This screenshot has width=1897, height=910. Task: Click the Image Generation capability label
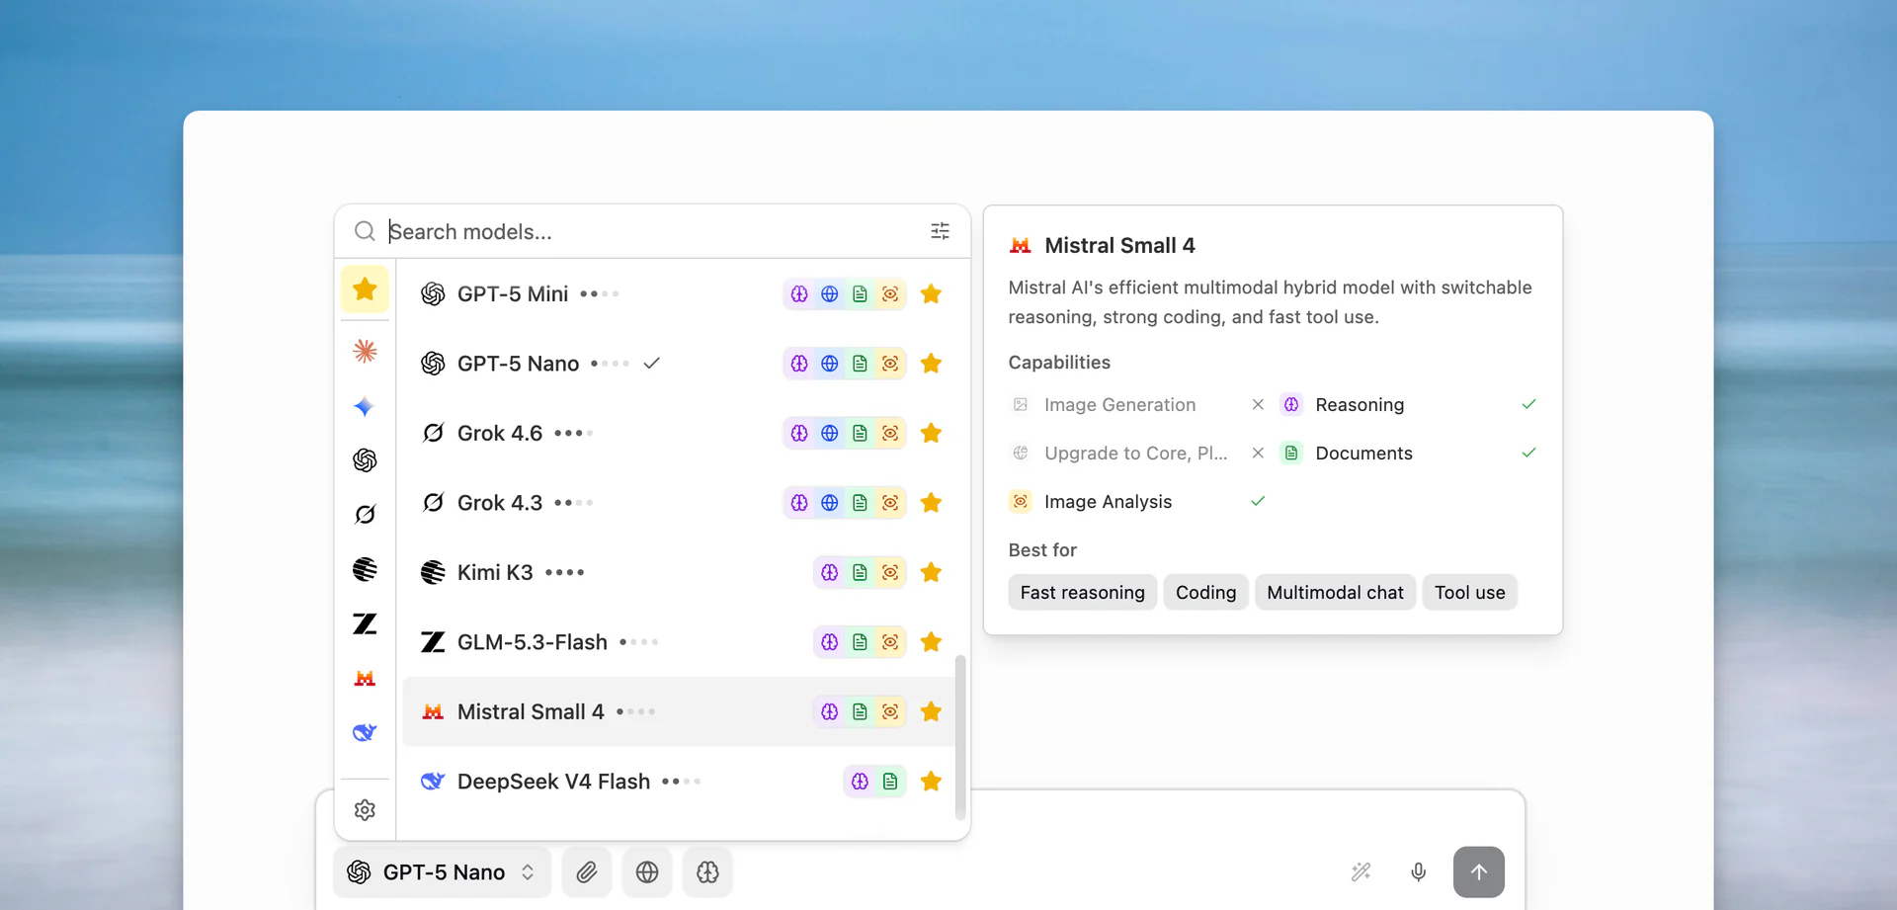1120,404
